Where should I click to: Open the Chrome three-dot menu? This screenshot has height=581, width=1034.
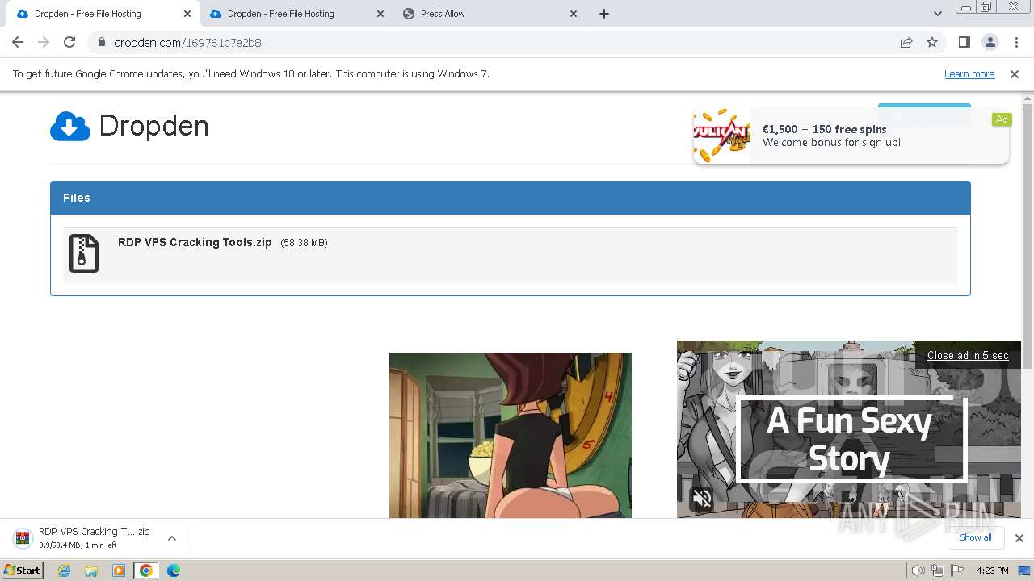[x=1016, y=42]
